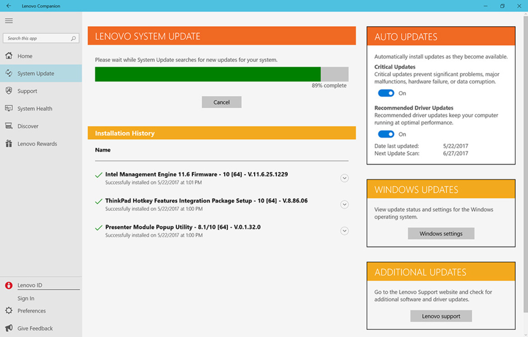
Task: Click the vertical scrollbar on right edge
Action: coord(525,163)
